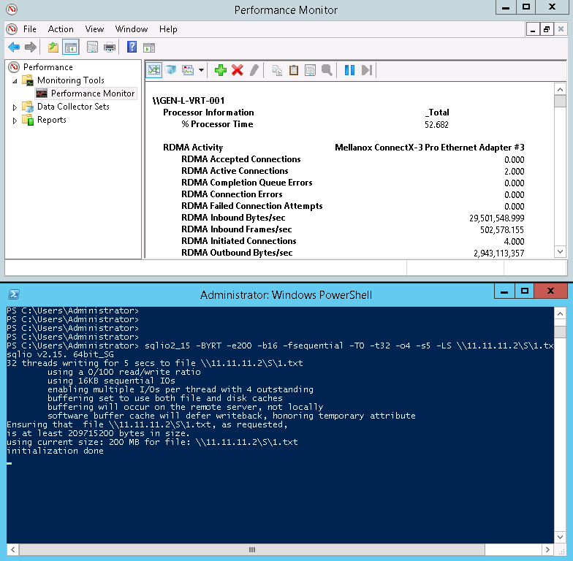Click RDMA Outbound Bytes/sec counter
Viewport: 573px width, 561px height.
coord(237,253)
